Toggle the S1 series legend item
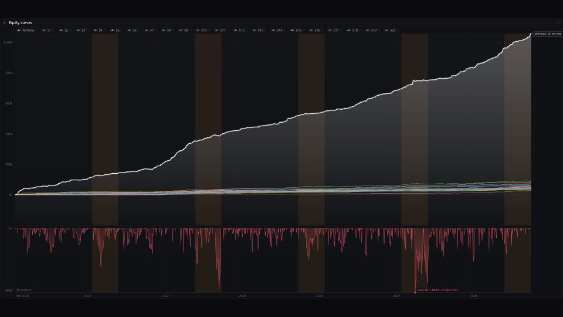Image resolution: width=563 pixels, height=317 pixels. point(47,30)
